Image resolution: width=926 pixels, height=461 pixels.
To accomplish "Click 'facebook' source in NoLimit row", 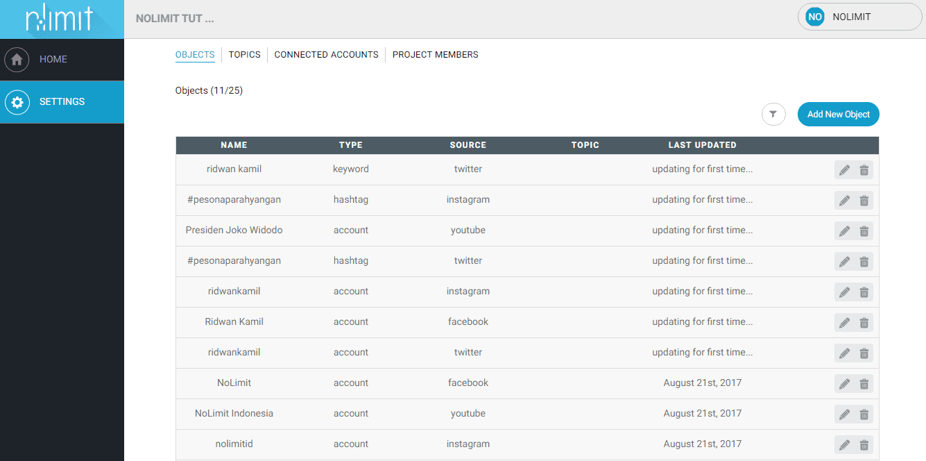I will coord(468,383).
